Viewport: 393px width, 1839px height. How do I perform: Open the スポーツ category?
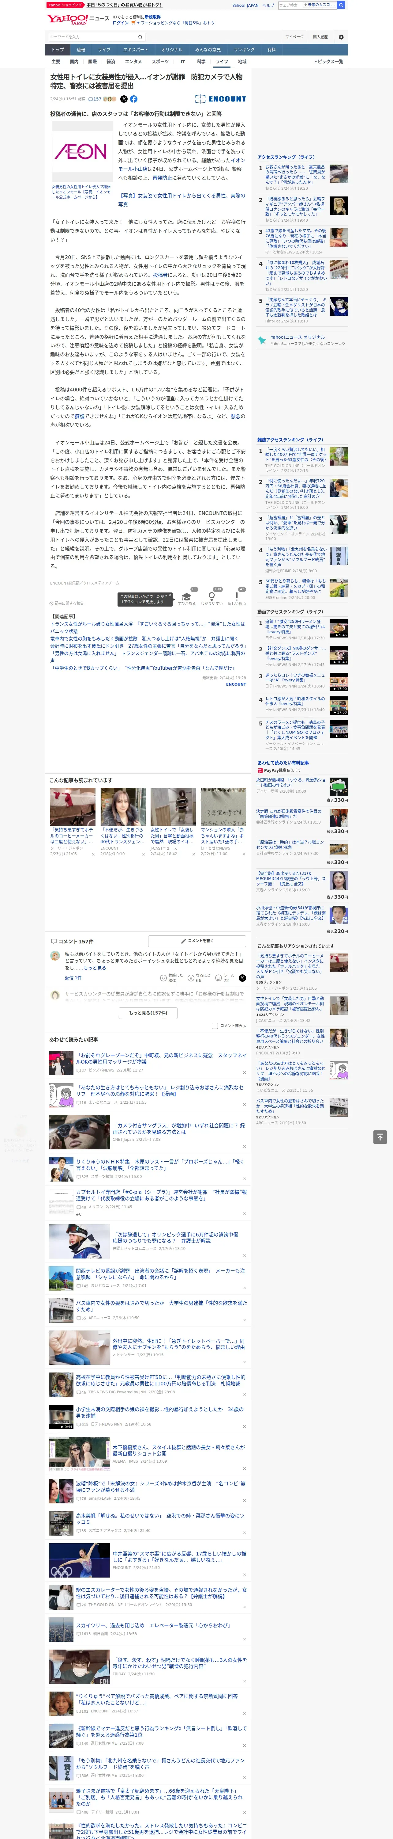point(160,61)
